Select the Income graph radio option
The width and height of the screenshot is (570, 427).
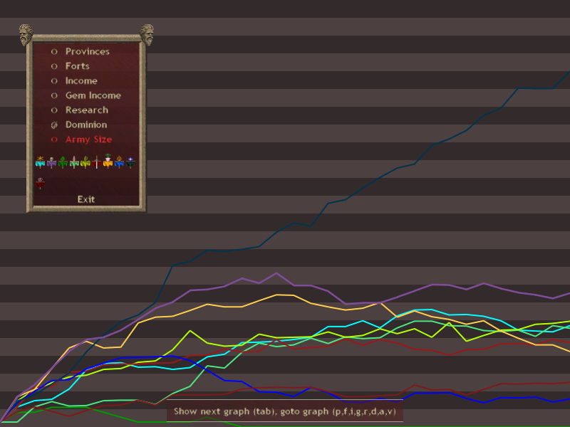tap(74, 80)
